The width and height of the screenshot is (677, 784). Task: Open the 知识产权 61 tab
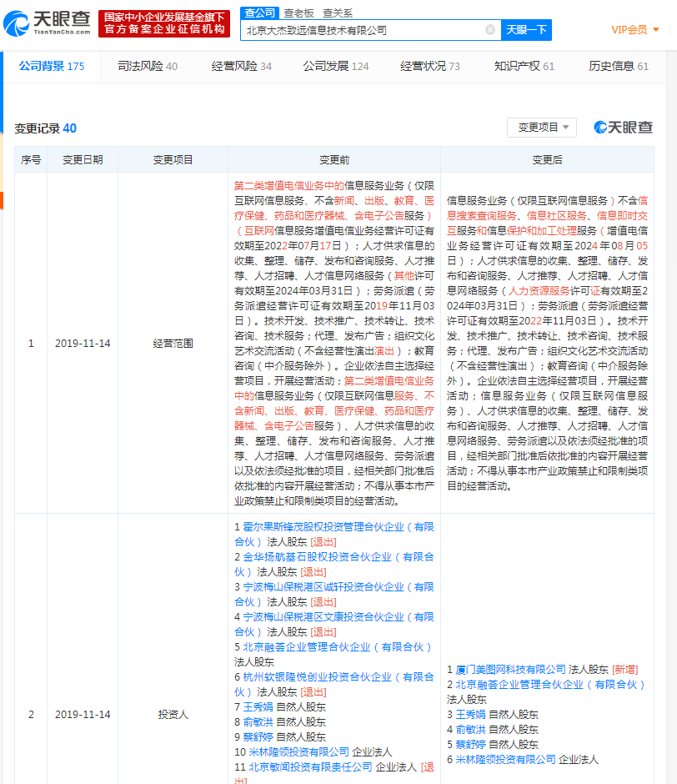point(524,66)
